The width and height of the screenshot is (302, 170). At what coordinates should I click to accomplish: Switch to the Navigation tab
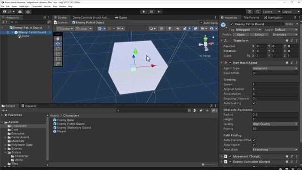[274, 17]
